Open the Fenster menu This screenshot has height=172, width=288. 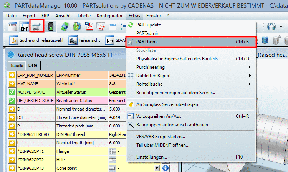(x=154, y=16)
